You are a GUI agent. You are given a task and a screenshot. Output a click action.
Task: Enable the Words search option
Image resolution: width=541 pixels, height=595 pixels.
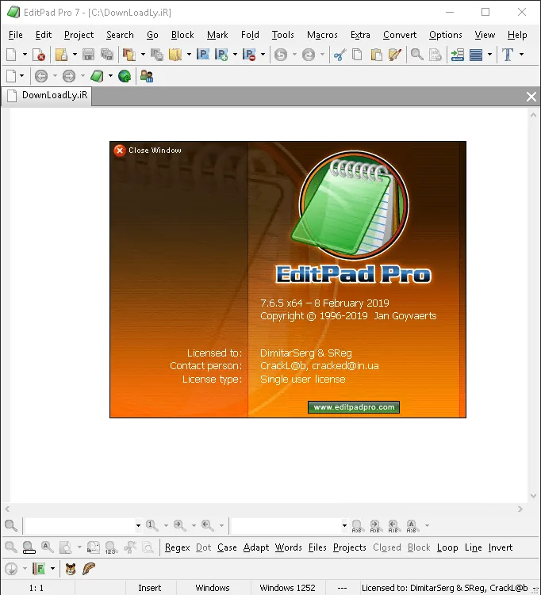point(289,547)
